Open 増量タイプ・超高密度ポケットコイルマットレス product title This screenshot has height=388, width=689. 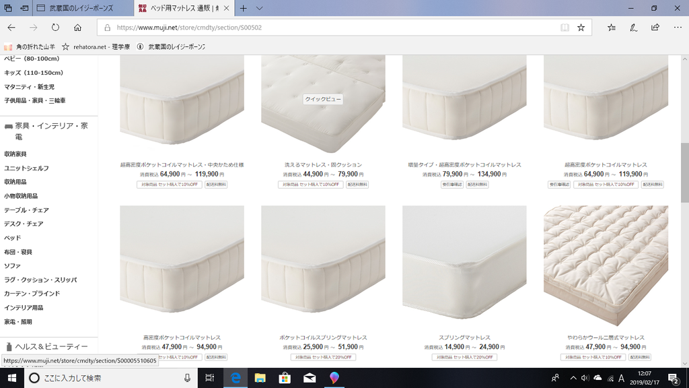464,164
